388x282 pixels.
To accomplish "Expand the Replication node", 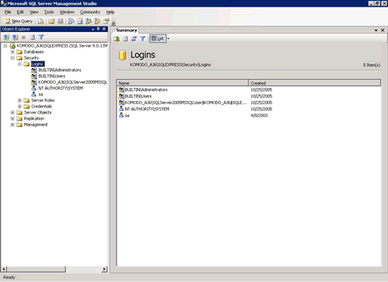I will click(12, 119).
